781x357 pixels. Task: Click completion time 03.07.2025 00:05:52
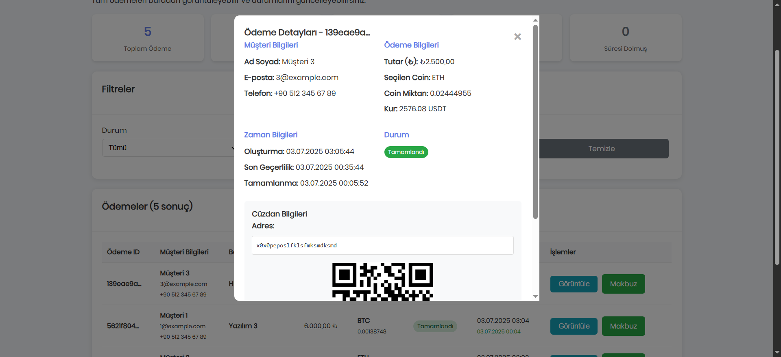tap(334, 183)
